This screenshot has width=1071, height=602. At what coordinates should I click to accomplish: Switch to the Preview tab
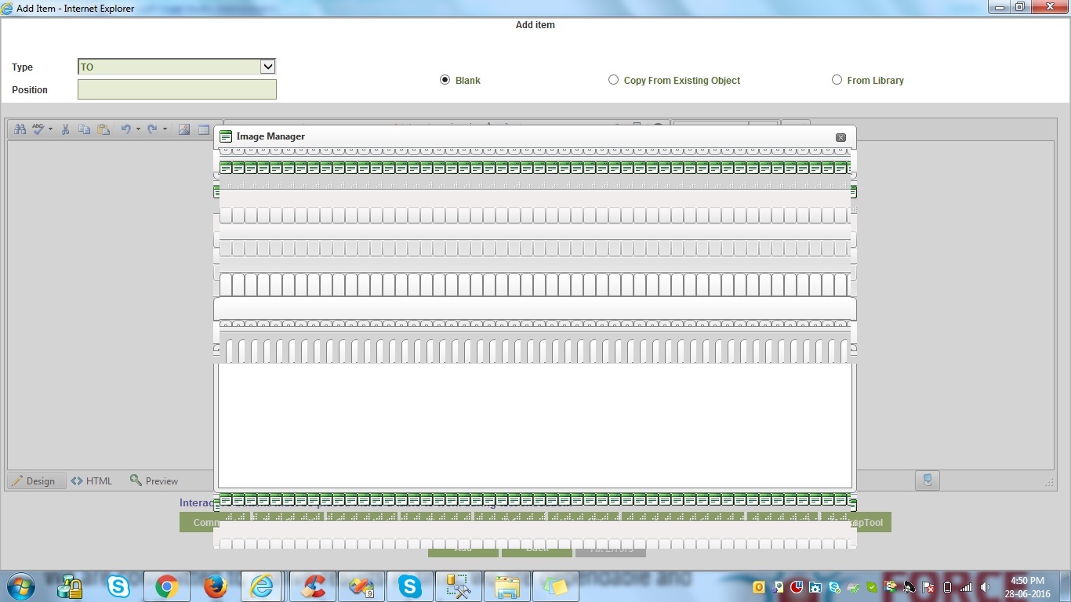(x=154, y=481)
